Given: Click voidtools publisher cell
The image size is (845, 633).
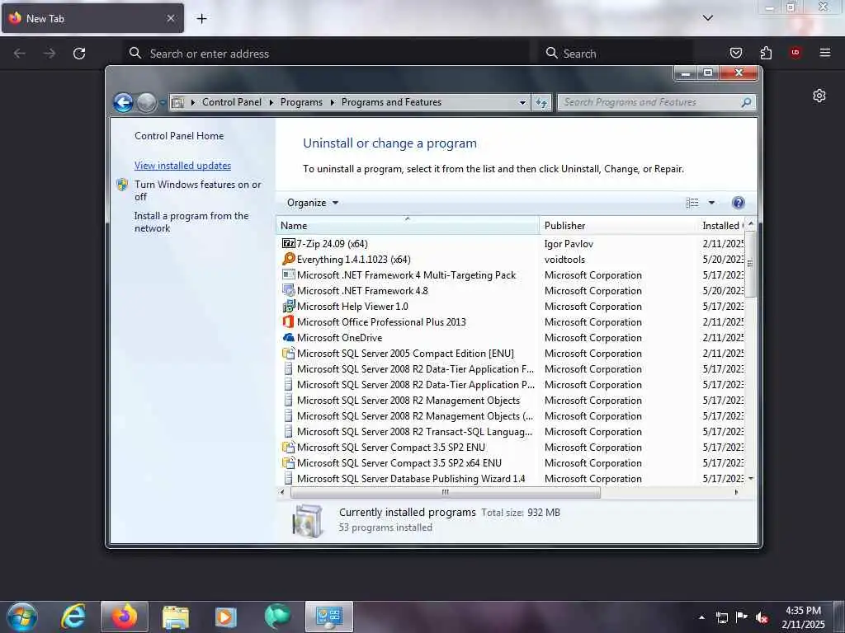Looking at the screenshot, I should [x=564, y=260].
